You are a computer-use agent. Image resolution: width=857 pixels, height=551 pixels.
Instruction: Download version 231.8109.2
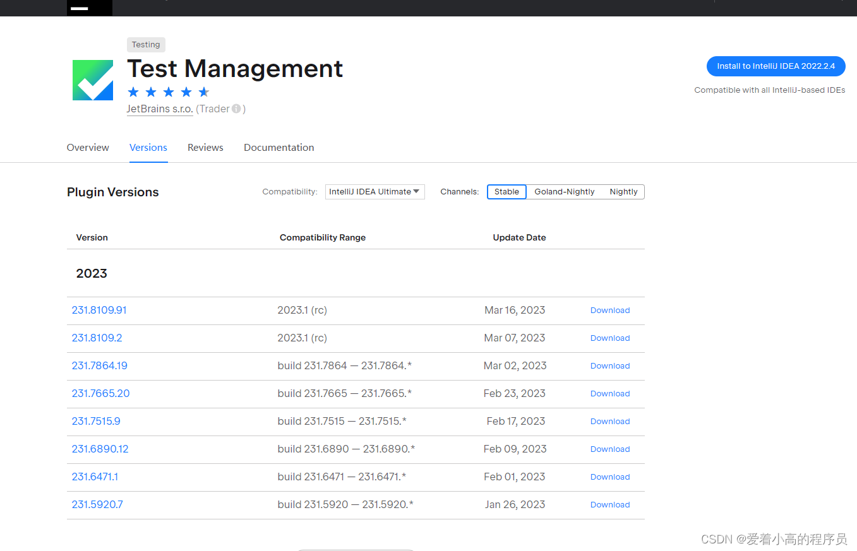[x=610, y=338]
